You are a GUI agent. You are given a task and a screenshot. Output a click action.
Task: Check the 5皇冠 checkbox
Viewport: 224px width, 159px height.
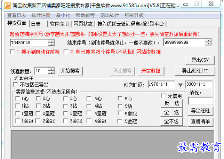pyautogui.click(x=120, y=113)
